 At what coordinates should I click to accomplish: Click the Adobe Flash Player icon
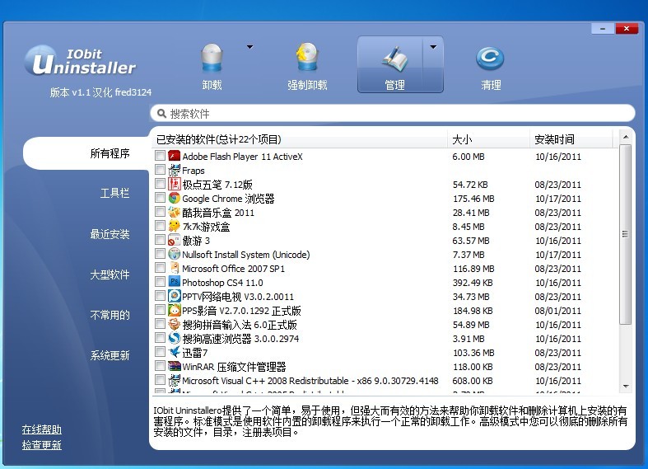tap(175, 156)
